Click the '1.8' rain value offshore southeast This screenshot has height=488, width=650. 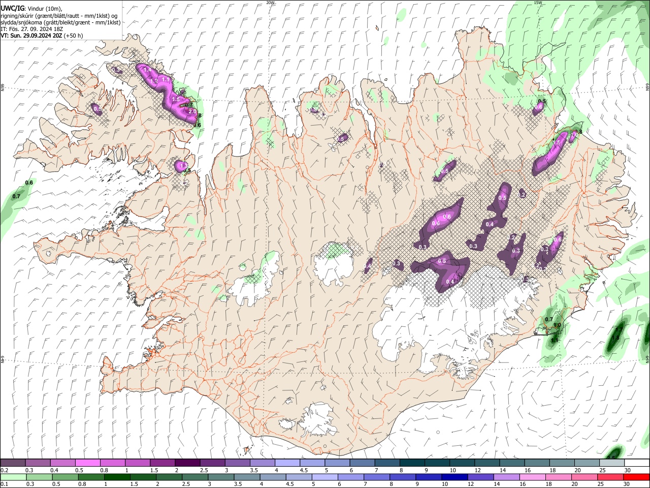coord(616,337)
